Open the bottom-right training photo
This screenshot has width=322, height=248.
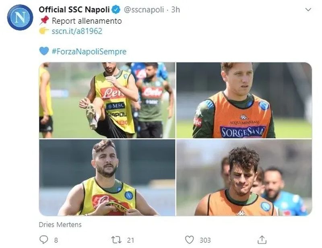pos(244,178)
